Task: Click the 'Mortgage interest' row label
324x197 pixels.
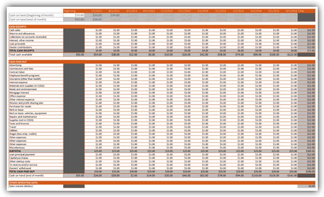Action: (19, 93)
